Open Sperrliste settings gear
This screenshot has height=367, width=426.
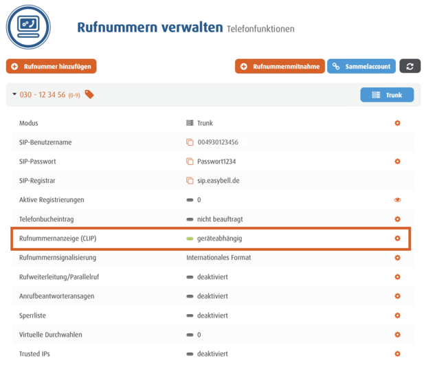[397, 315]
